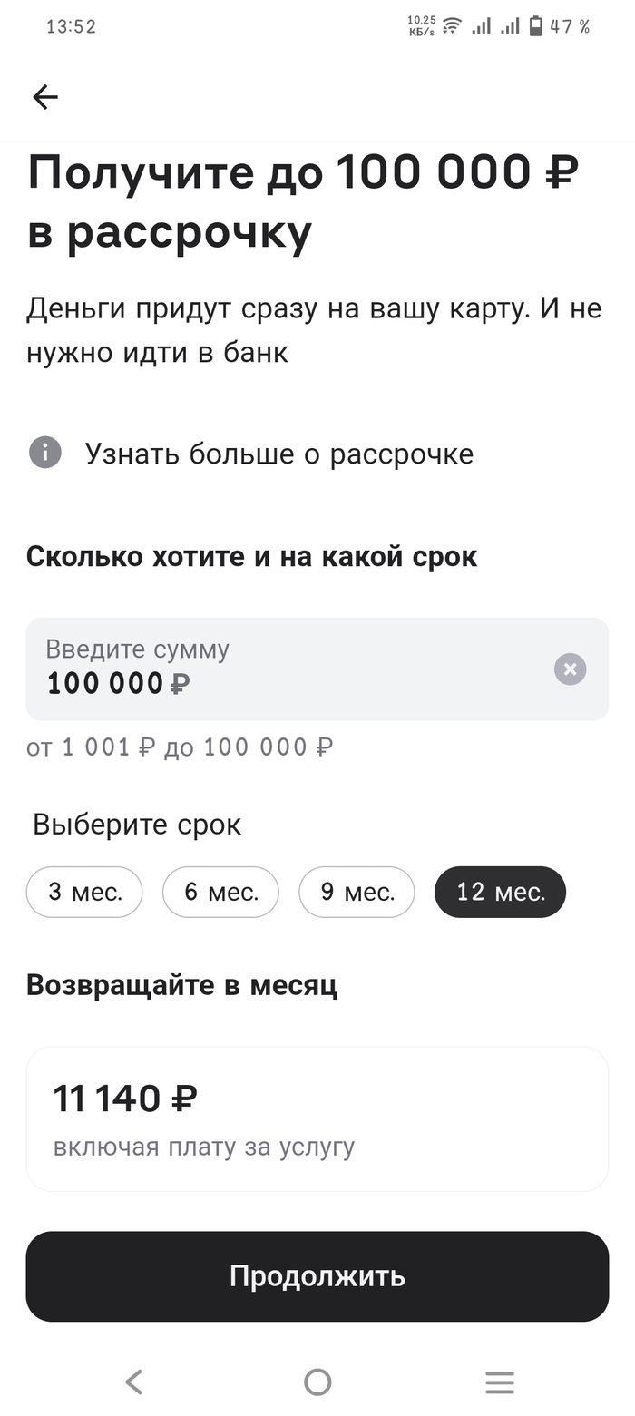Image resolution: width=635 pixels, height=1416 pixels.
Task: Open "Узнать больше о рассрочке" link
Action: tap(278, 454)
